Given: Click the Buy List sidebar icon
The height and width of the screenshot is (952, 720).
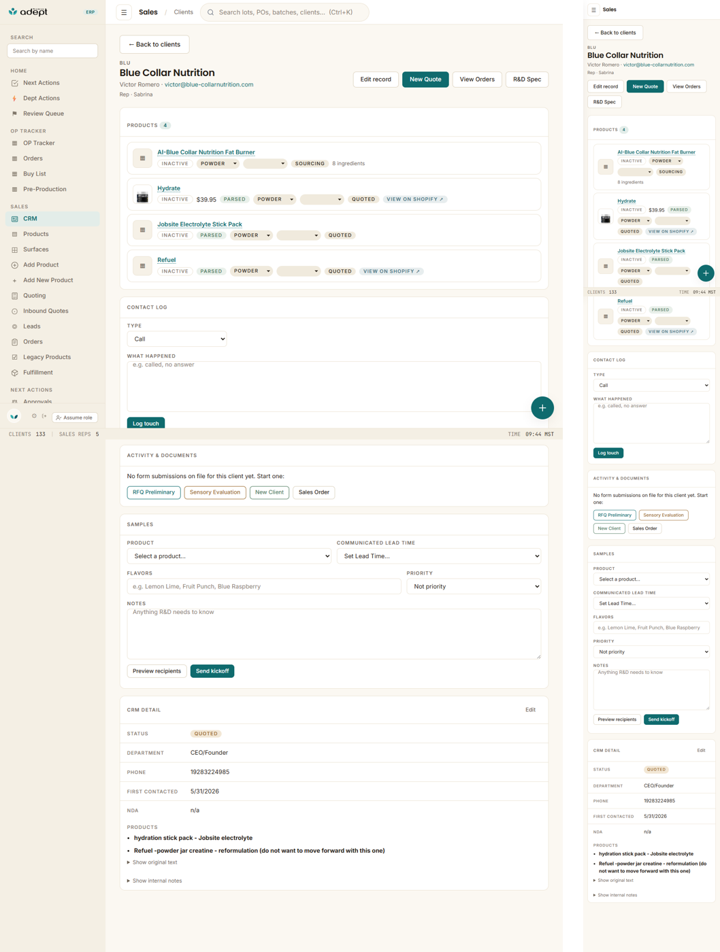Looking at the screenshot, I should 14,174.
